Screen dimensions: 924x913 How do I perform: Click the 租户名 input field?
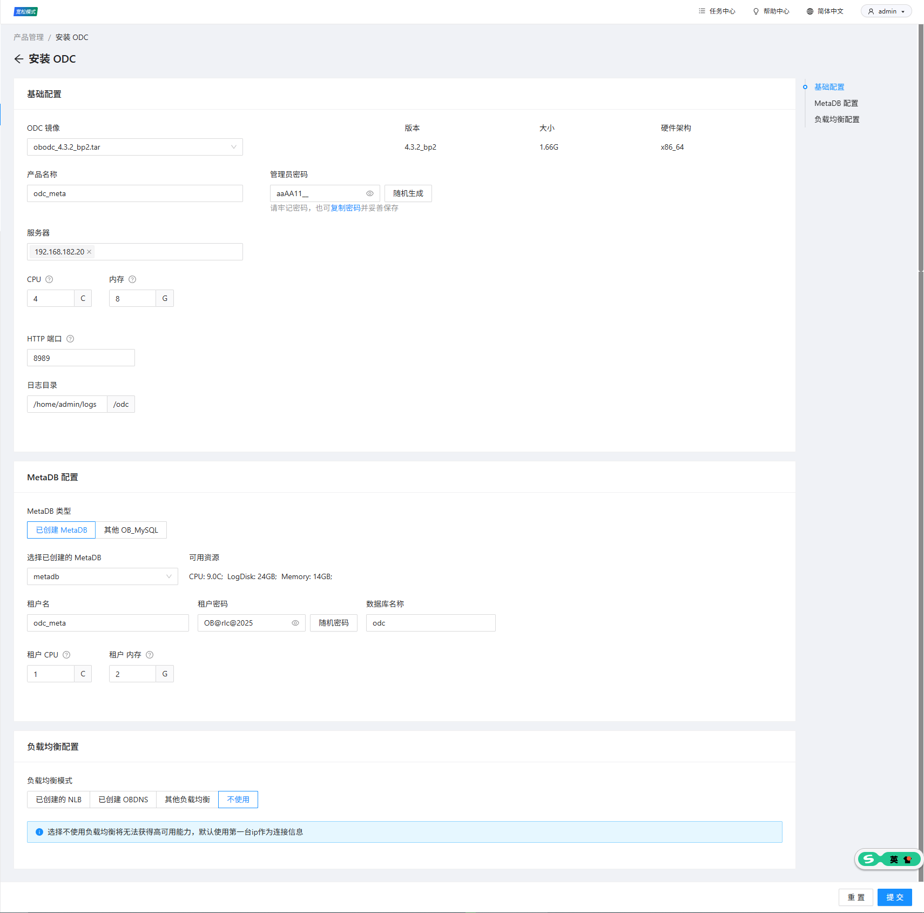coord(108,623)
